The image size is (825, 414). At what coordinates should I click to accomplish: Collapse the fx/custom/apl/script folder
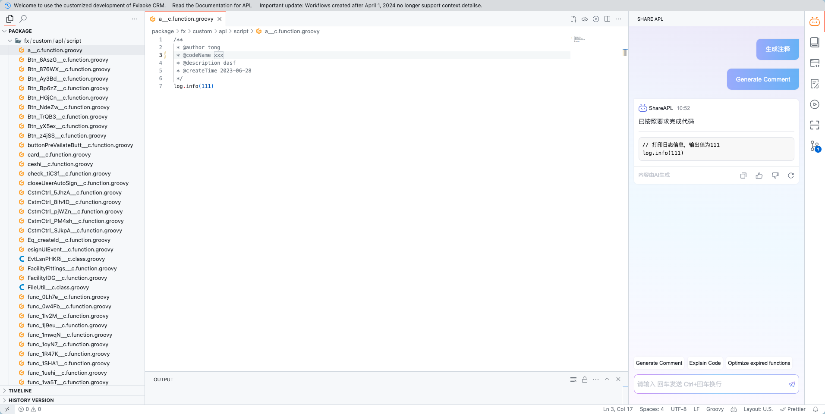pos(10,41)
